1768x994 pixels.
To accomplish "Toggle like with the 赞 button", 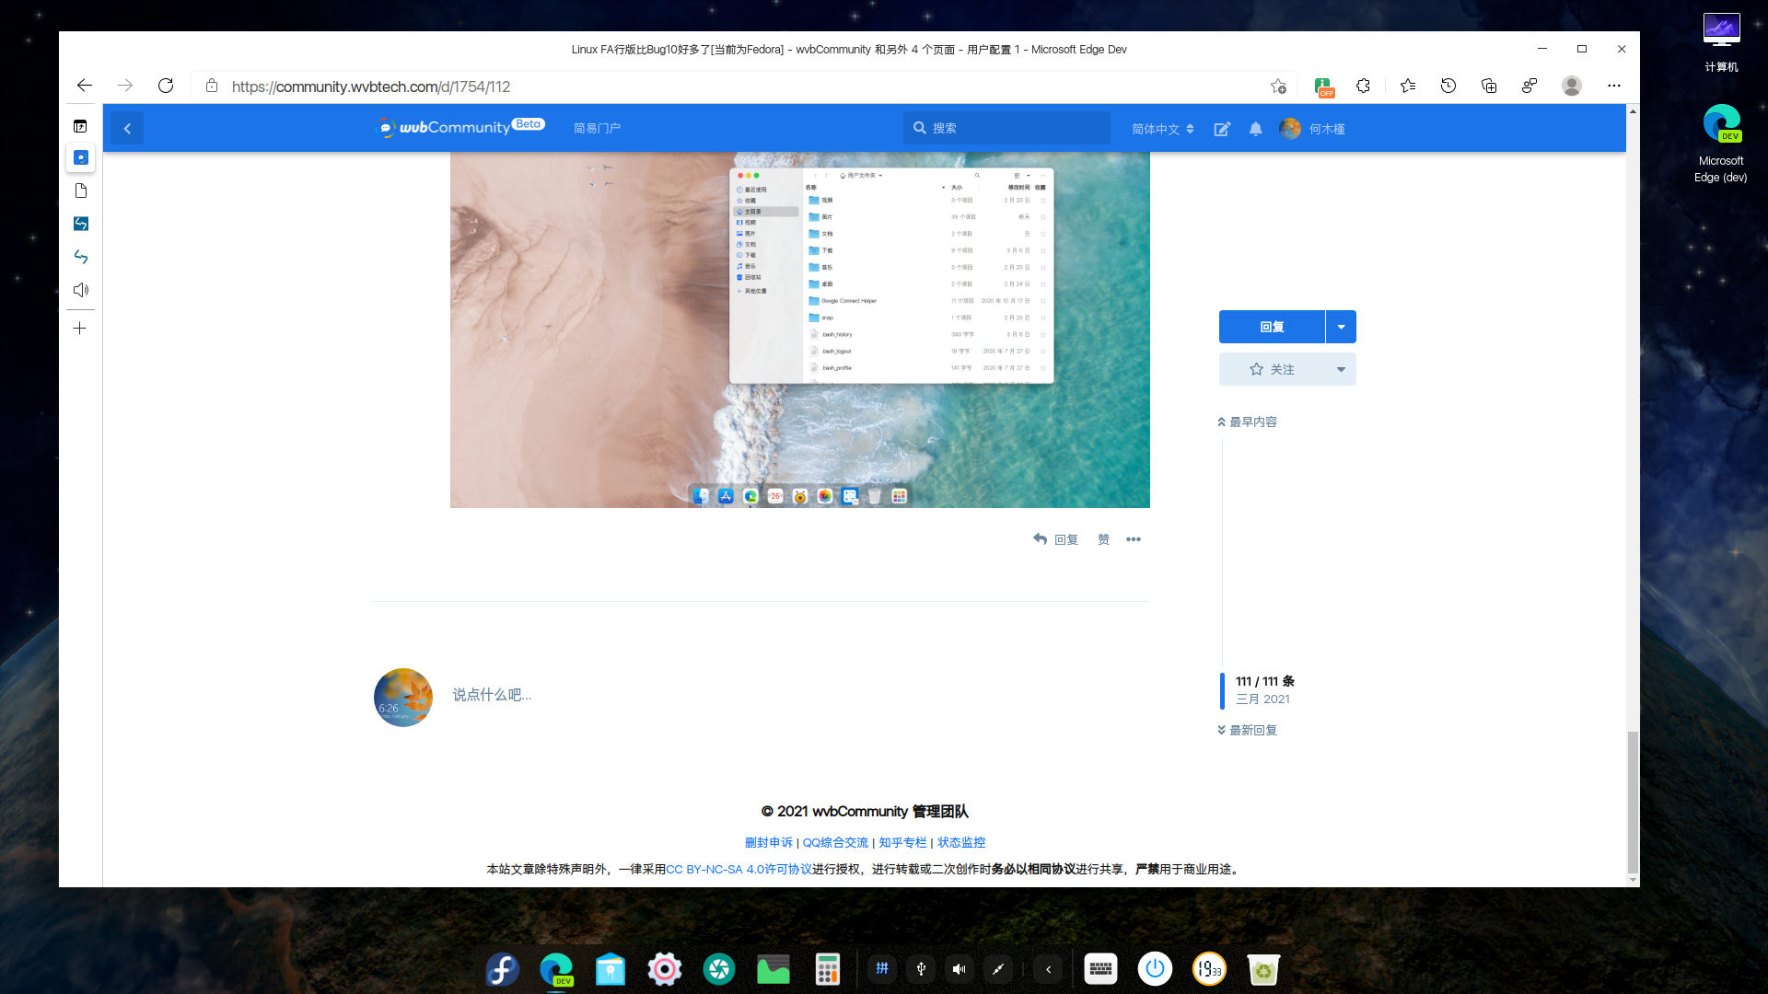I will pyautogui.click(x=1103, y=539).
